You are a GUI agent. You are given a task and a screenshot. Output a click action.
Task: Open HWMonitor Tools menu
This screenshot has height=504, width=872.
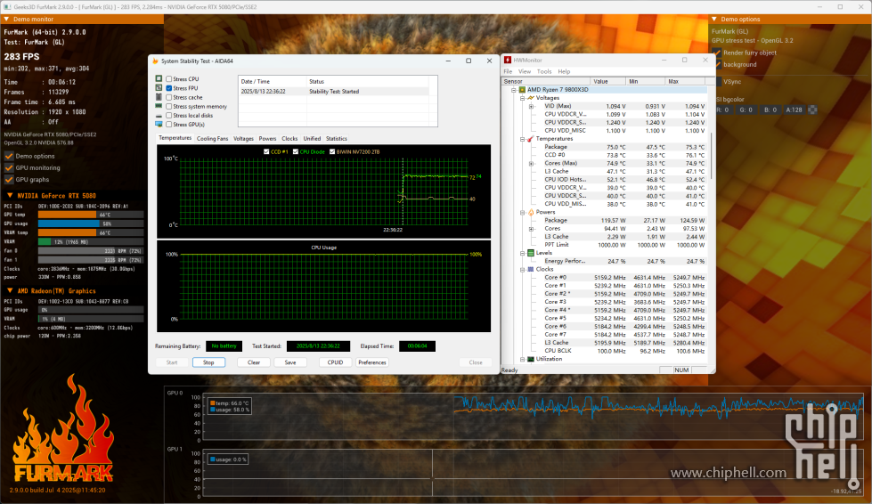click(x=544, y=72)
